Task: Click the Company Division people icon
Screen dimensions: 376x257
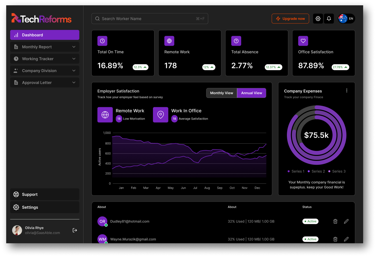Action: click(16, 71)
